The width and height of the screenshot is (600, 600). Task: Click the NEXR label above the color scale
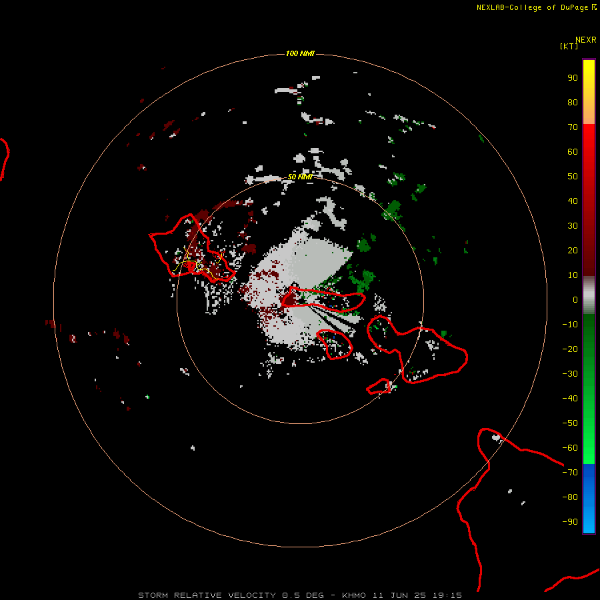pyautogui.click(x=586, y=40)
